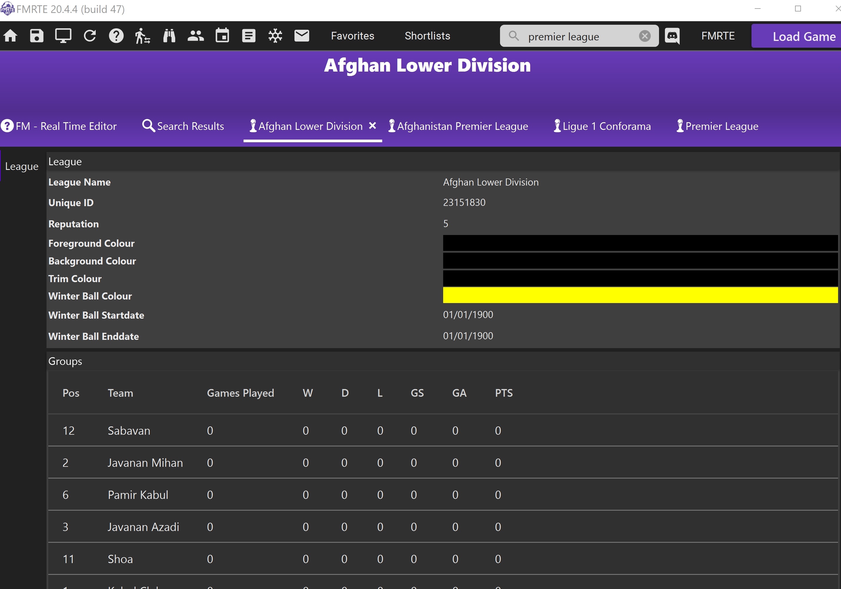Select the Javanan Mihan team row
The image size is (841, 589).
(x=145, y=463)
